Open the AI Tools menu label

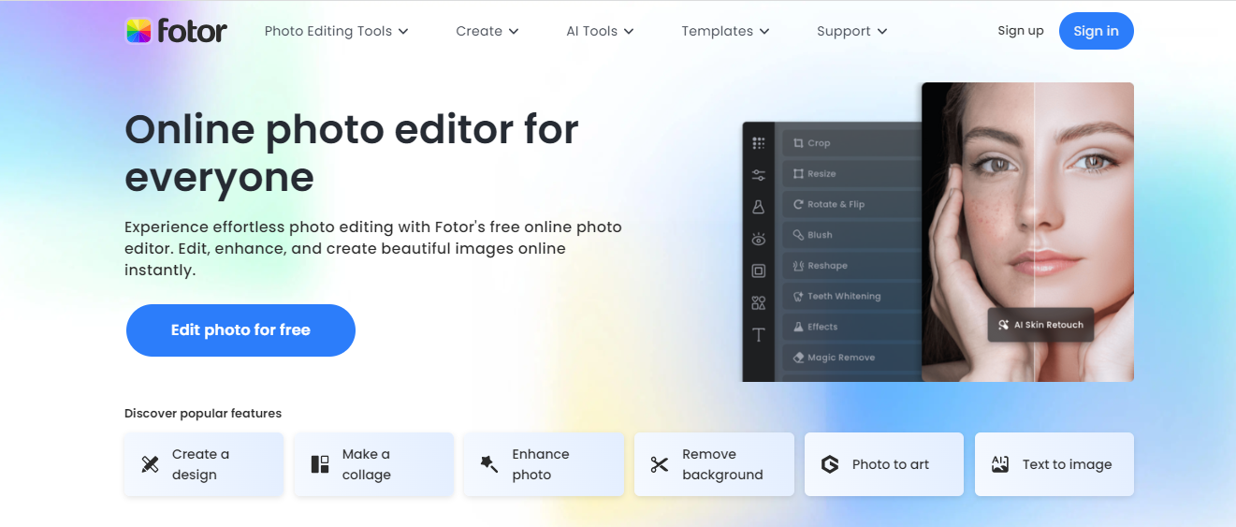[x=591, y=31]
